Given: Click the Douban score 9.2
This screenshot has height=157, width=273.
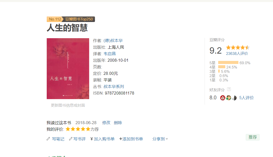Looking at the screenshot, I should click(215, 51).
